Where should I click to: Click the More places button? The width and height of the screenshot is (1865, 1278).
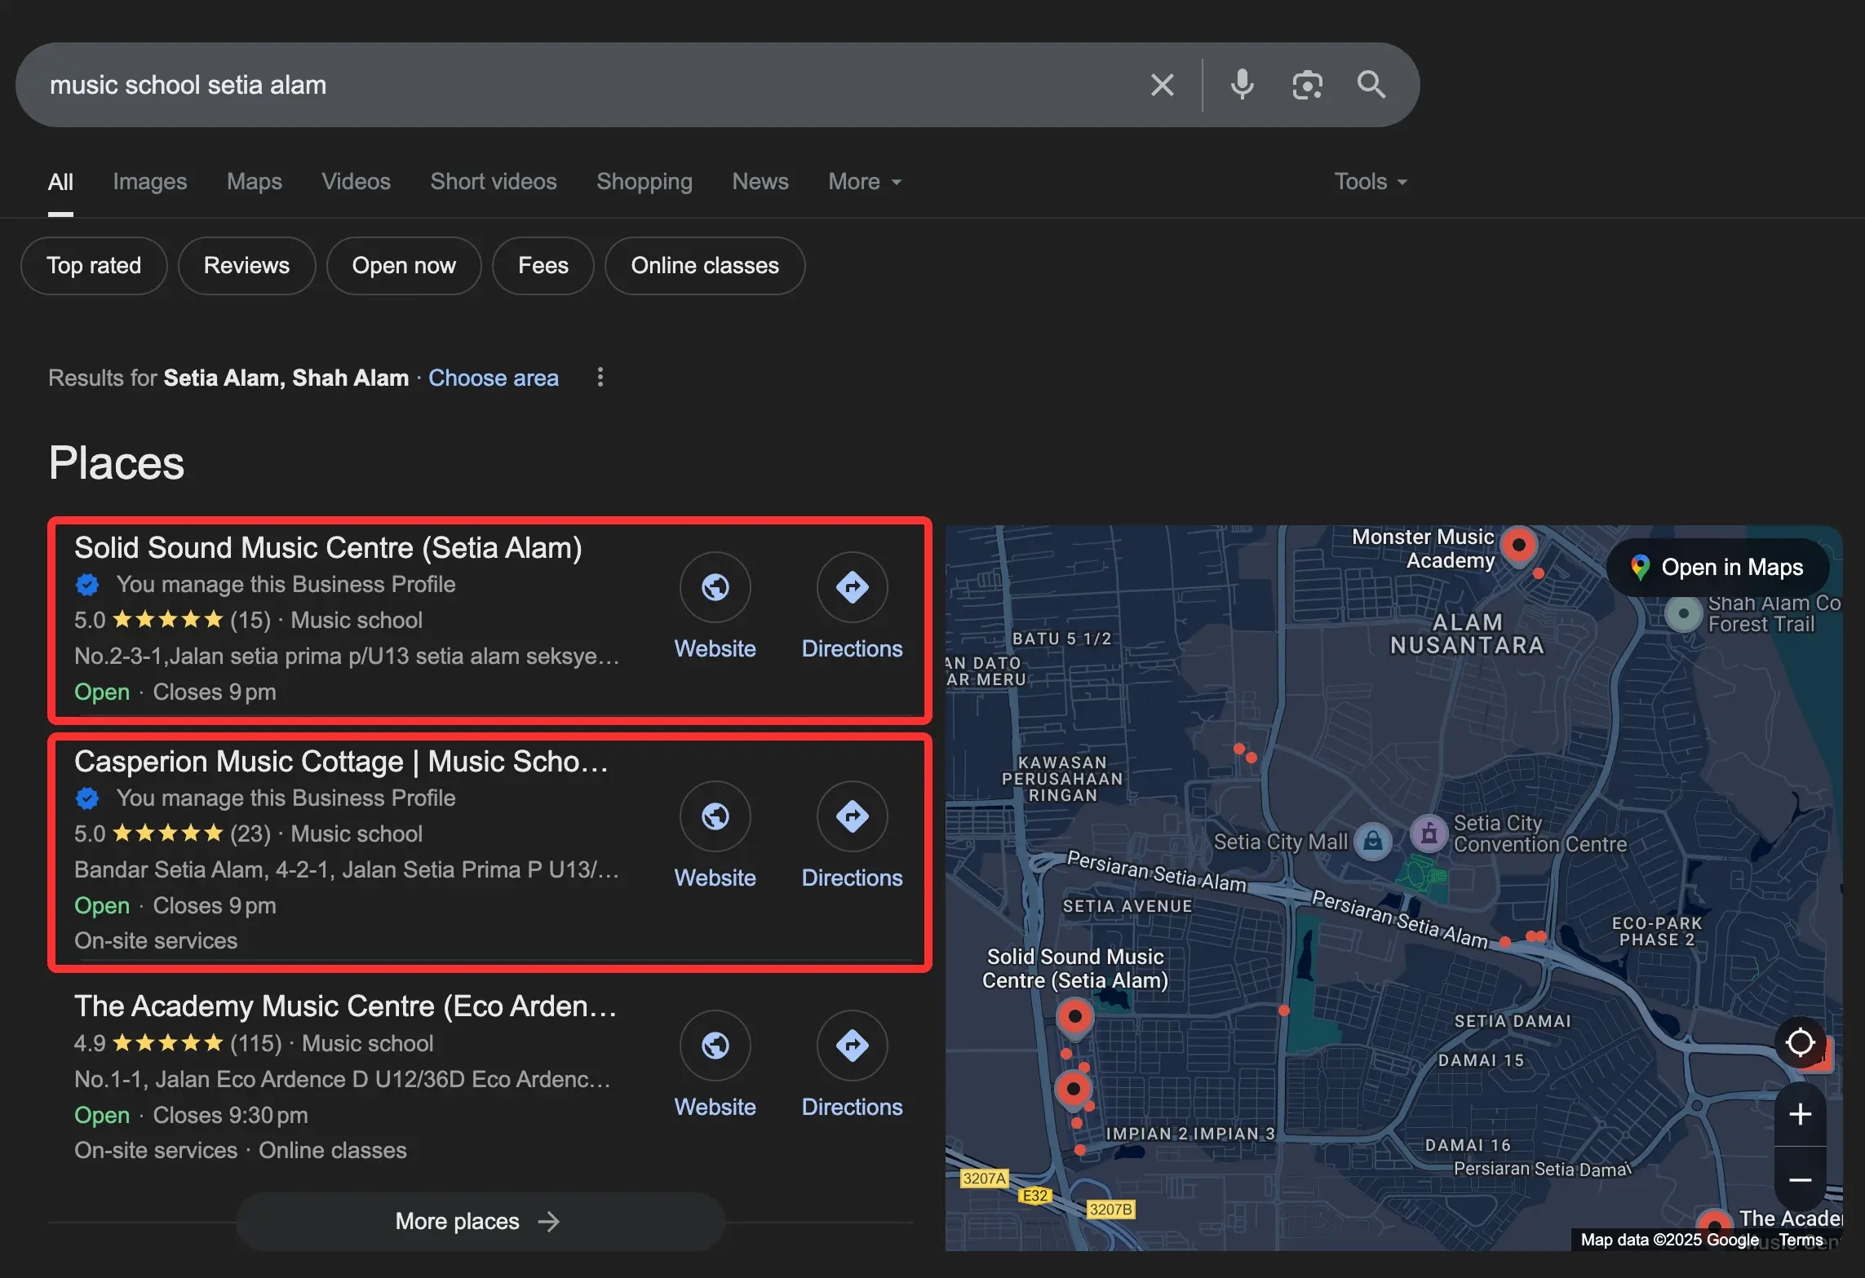click(481, 1221)
